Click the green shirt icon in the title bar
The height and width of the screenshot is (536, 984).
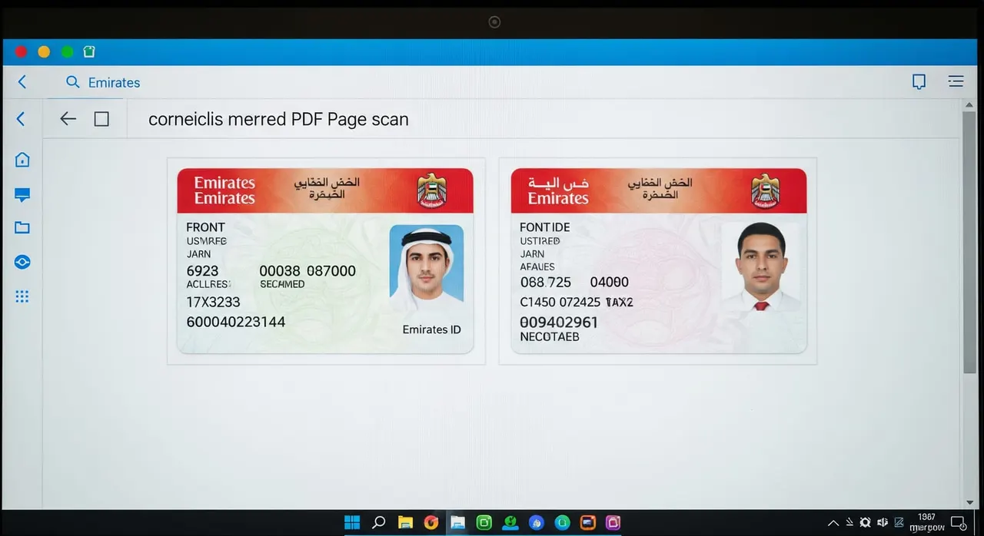pyautogui.click(x=88, y=52)
